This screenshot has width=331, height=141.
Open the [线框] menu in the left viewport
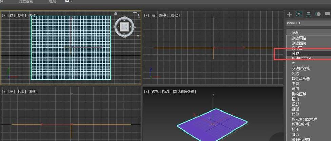point(33,92)
